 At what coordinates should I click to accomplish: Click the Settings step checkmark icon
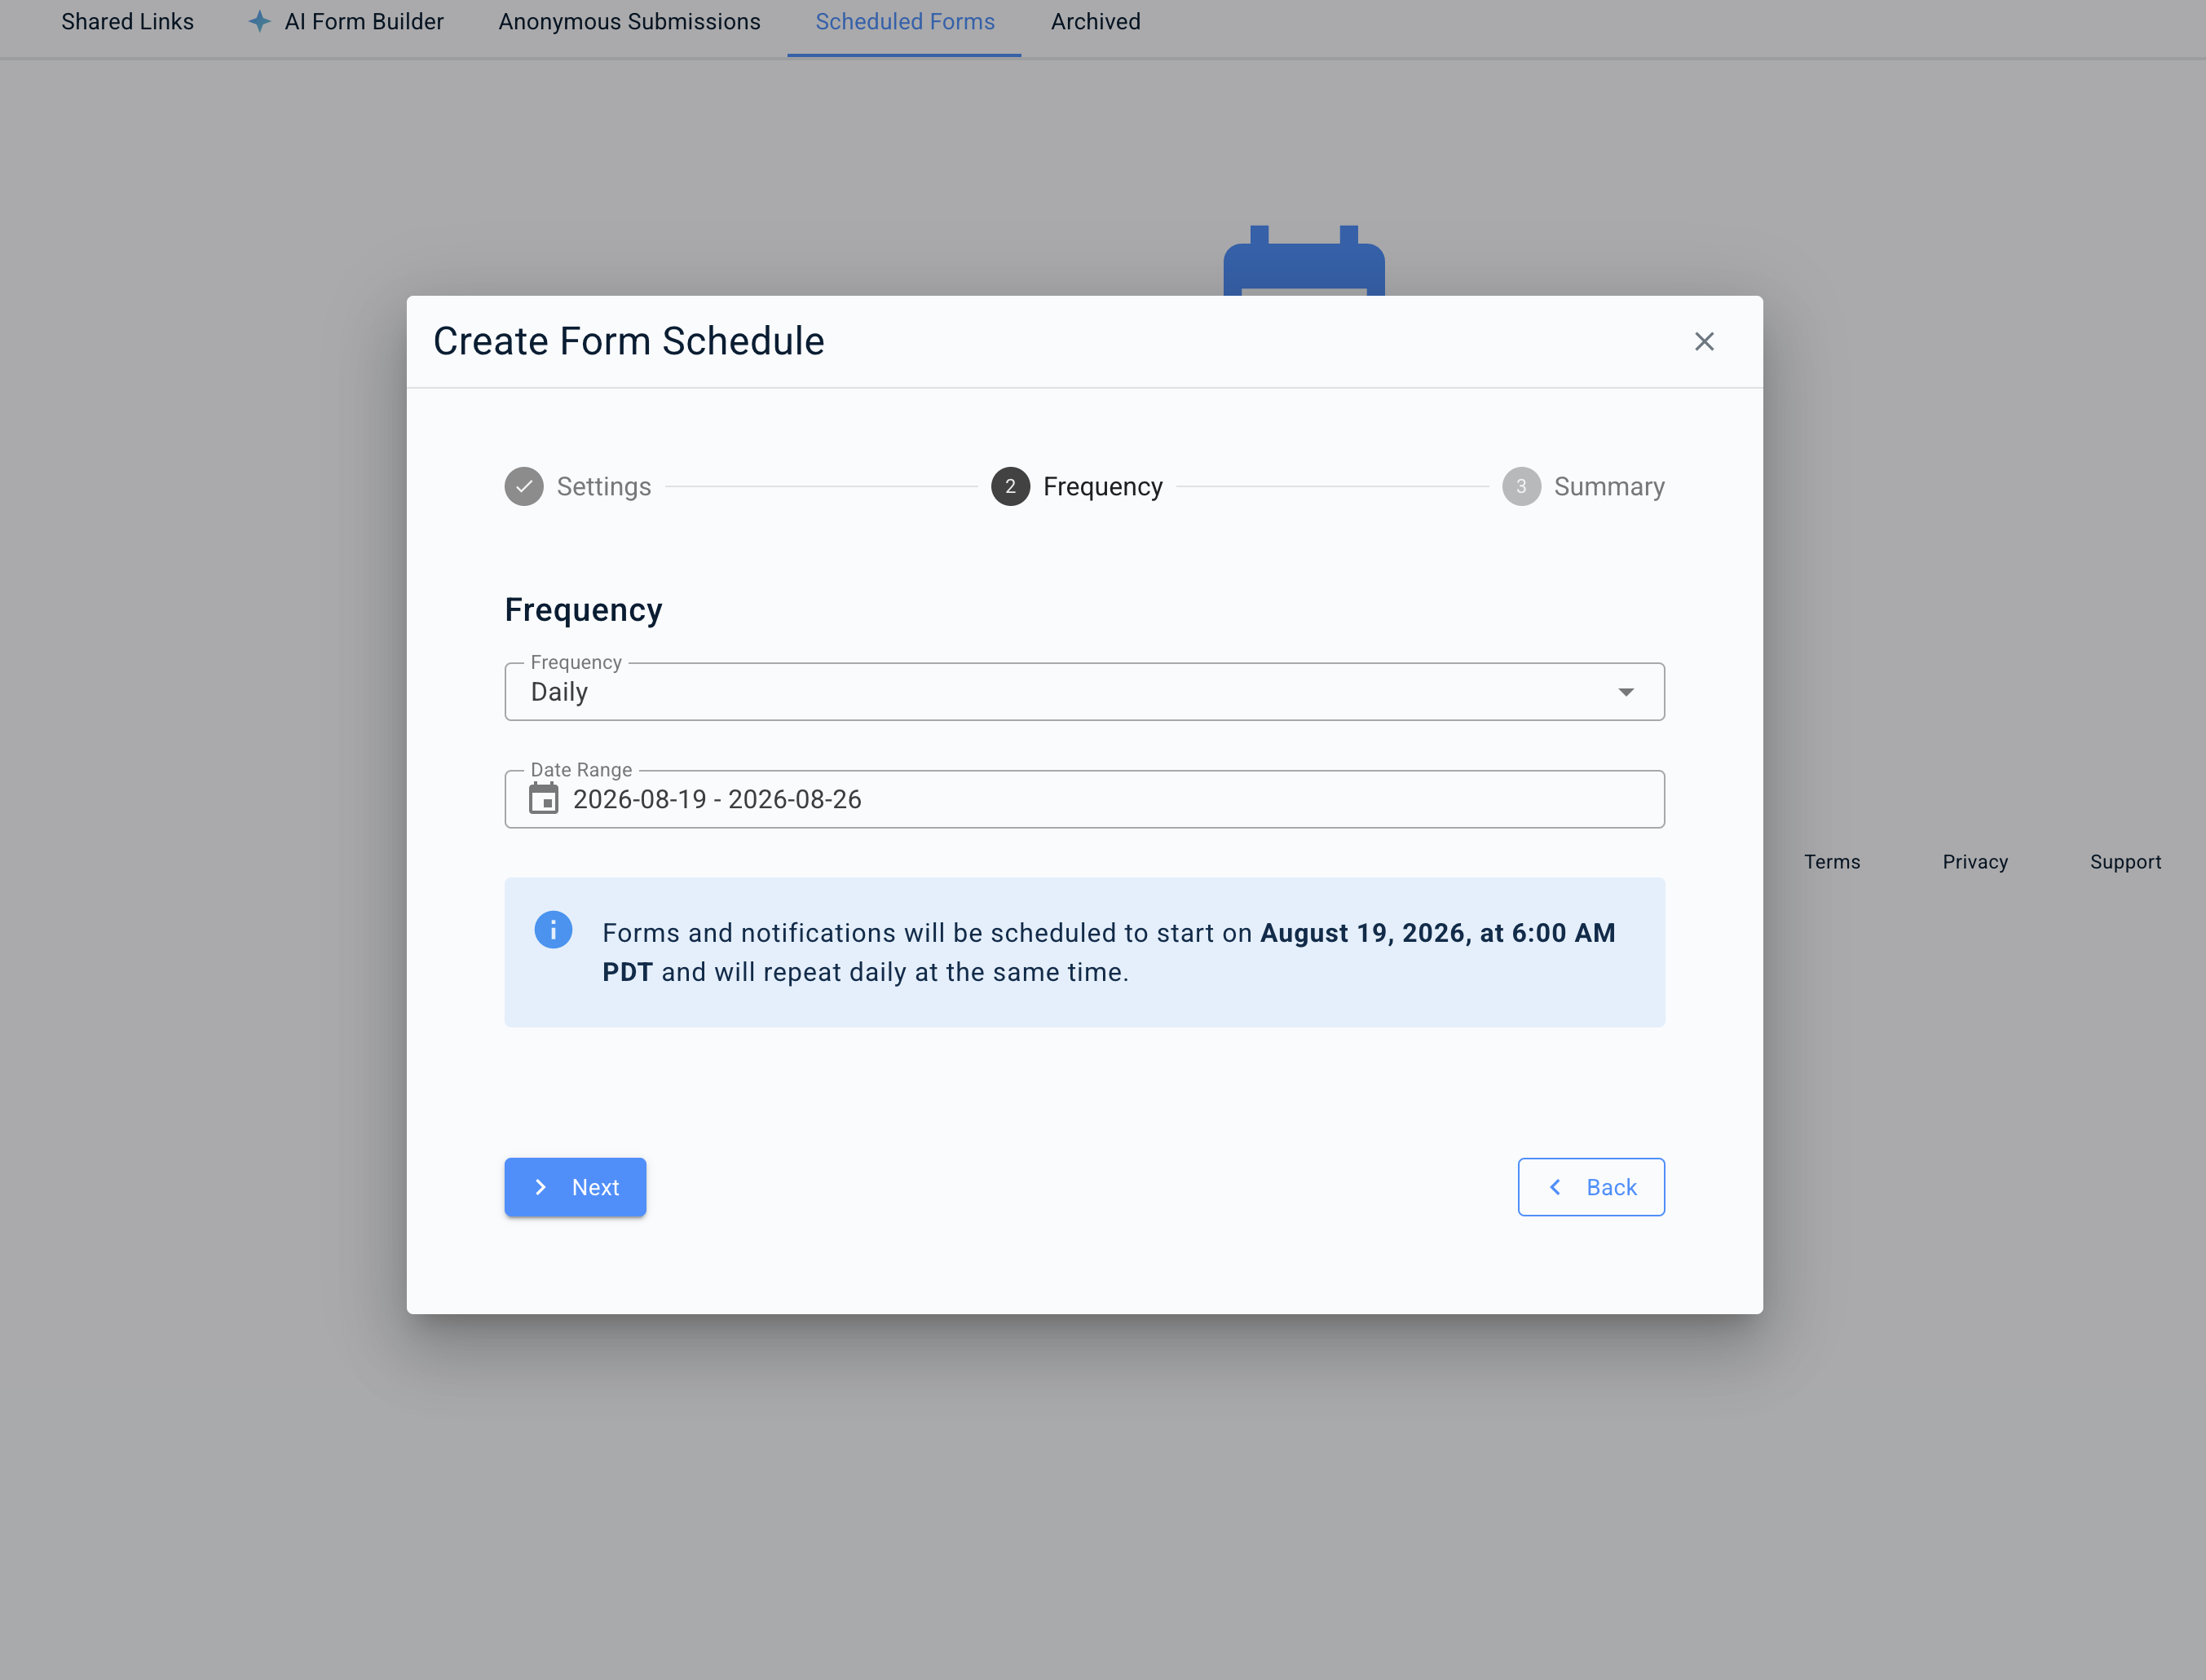pos(523,487)
